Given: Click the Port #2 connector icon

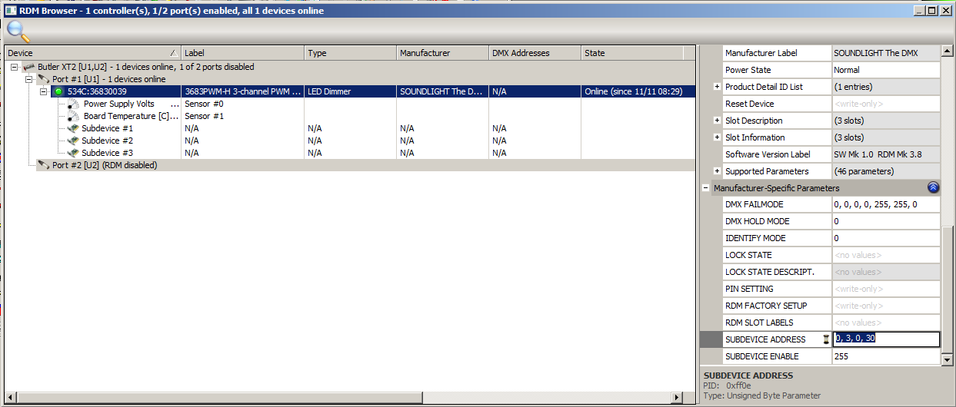Looking at the screenshot, I should pos(45,166).
